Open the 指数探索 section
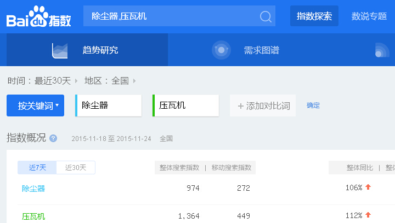The width and height of the screenshot is (395, 223). pyautogui.click(x=314, y=16)
